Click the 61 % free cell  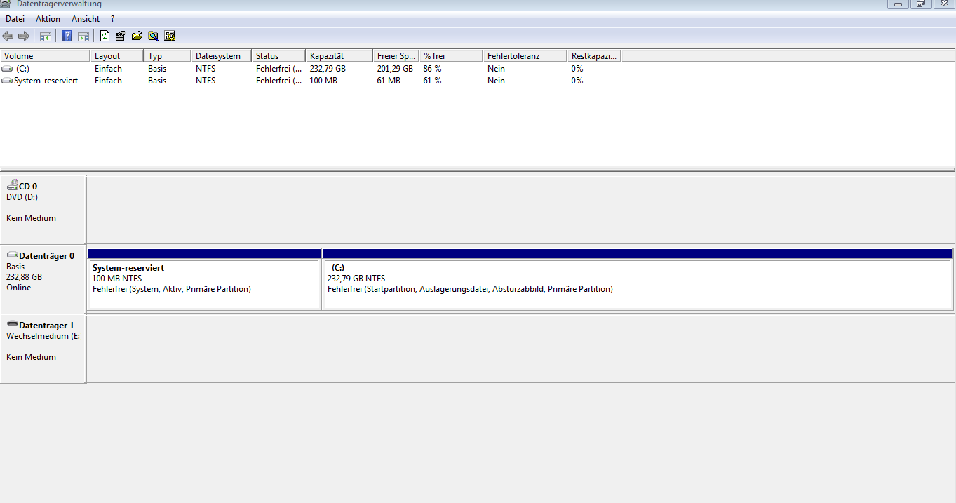click(432, 81)
